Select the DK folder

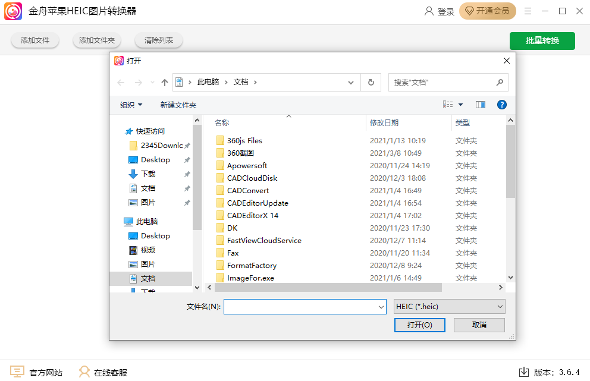(x=232, y=228)
